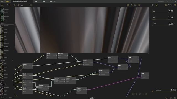Click the terrain logo icon at bottom center
The width and height of the screenshot is (177, 99).
click(x=92, y=98)
